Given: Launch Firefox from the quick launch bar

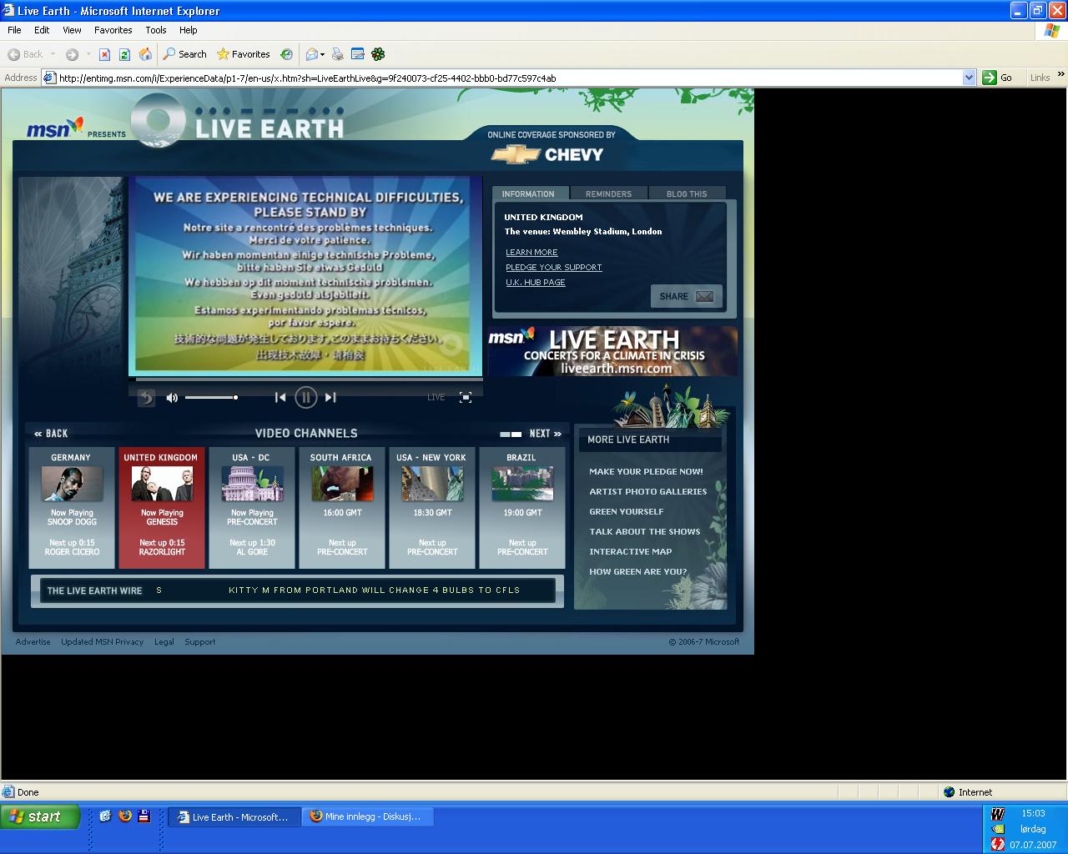Looking at the screenshot, I should click(125, 816).
